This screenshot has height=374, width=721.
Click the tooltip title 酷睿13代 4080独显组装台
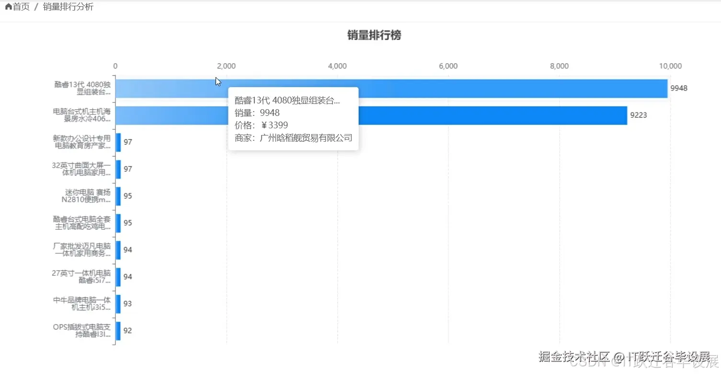pos(287,100)
